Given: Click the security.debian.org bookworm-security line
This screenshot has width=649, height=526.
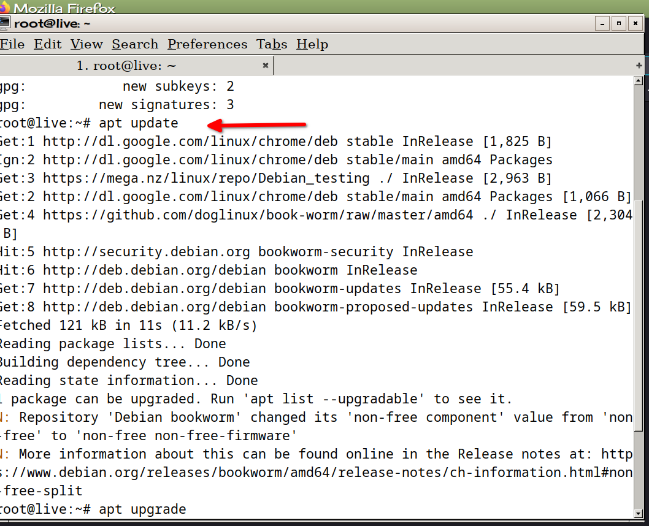Looking at the screenshot, I should coord(236,252).
